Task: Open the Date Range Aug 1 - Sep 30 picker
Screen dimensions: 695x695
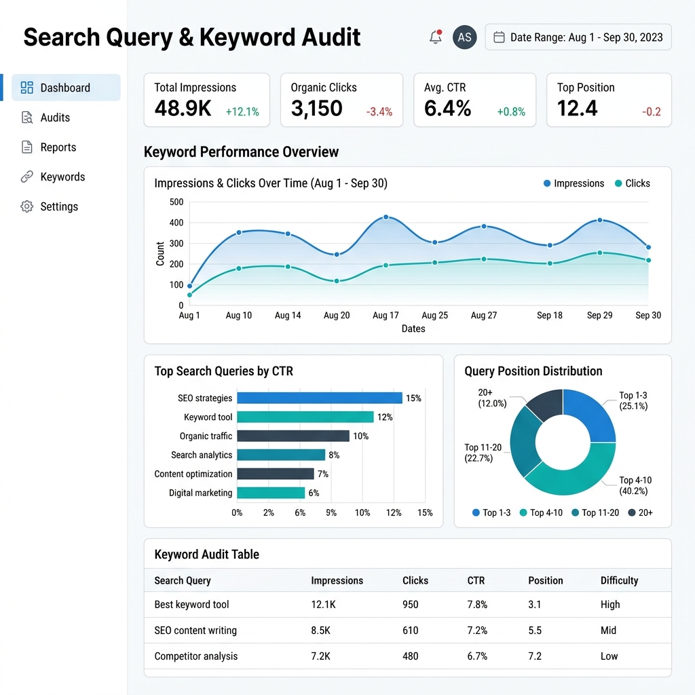Action: coord(578,37)
